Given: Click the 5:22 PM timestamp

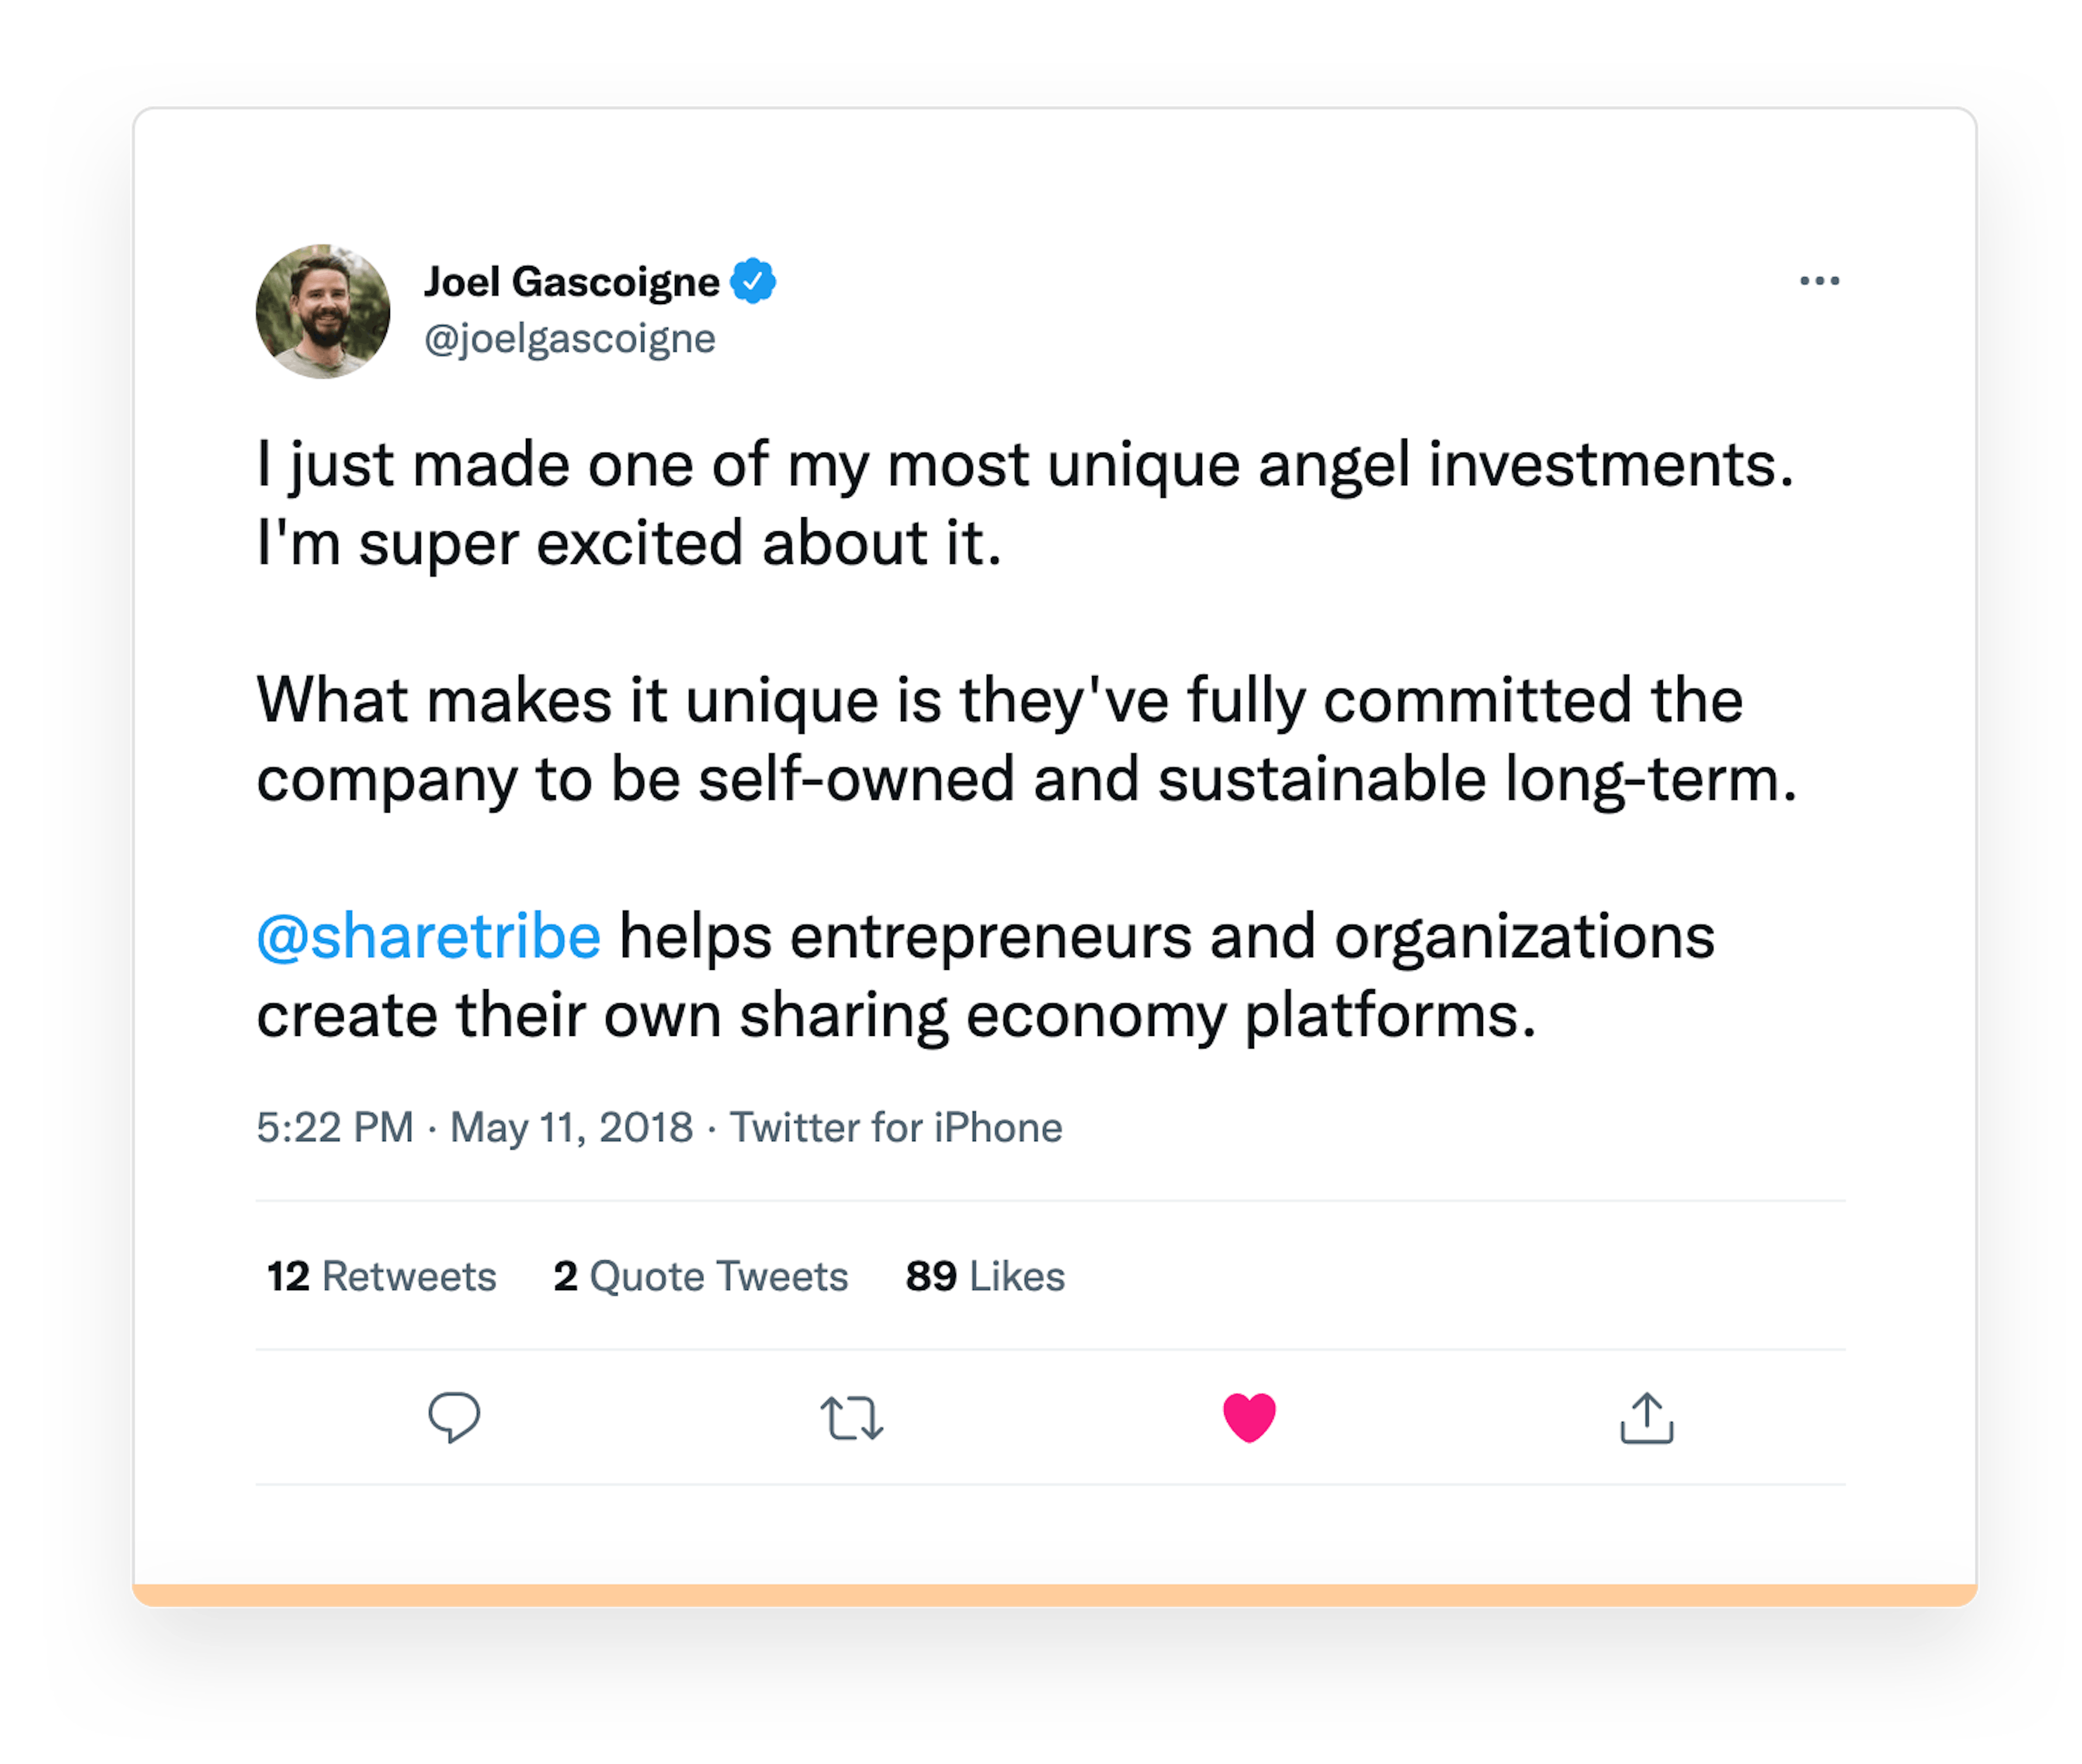Looking at the screenshot, I should click(335, 1127).
